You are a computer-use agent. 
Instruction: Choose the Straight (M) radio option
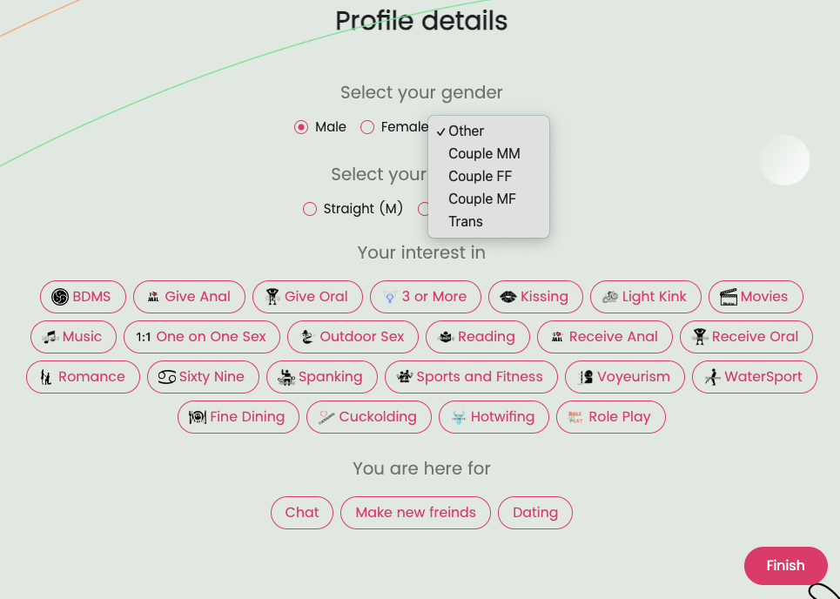(309, 209)
